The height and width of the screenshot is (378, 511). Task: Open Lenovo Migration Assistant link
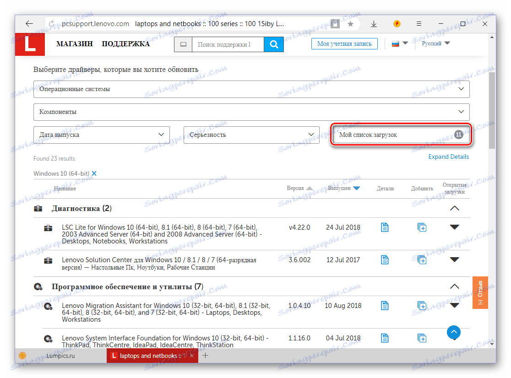tap(166, 312)
